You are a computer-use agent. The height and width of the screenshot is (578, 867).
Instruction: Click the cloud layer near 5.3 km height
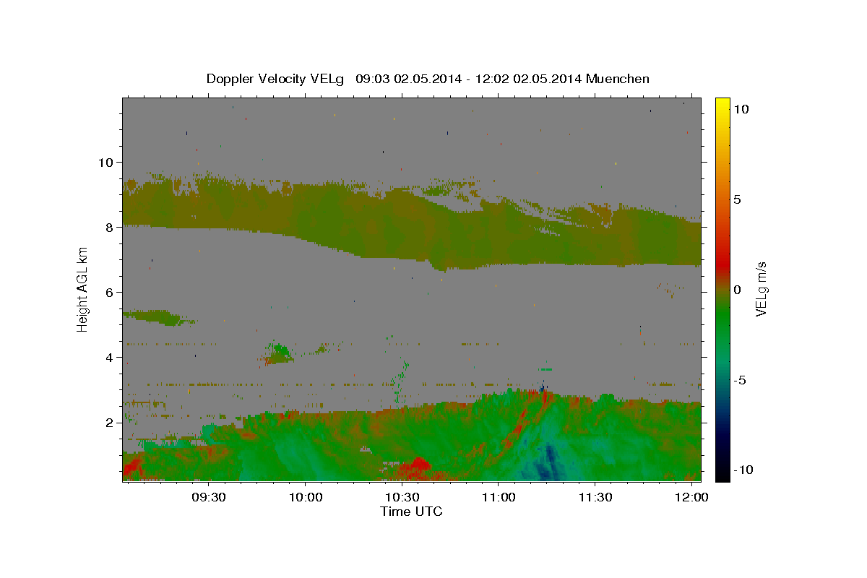[x=155, y=316]
